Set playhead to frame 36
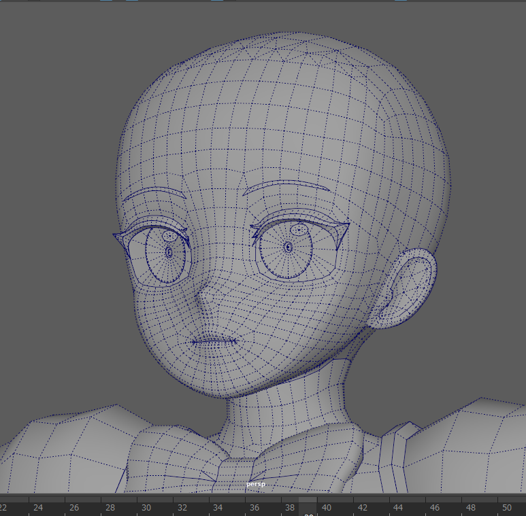 click(254, 508)
